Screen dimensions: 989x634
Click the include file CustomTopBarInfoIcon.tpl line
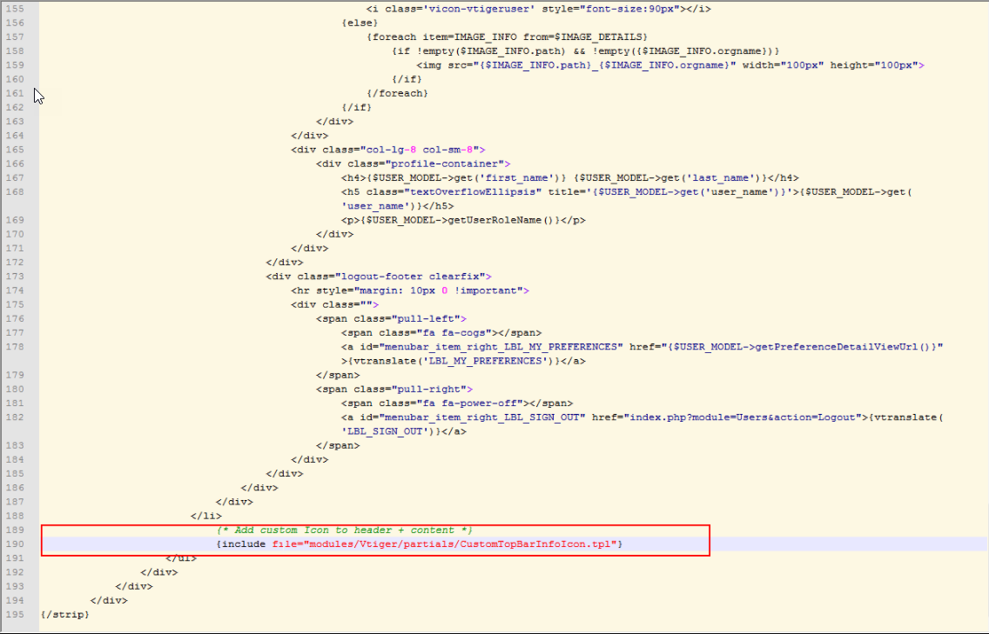pyautogui.click(x=420, y=544)
